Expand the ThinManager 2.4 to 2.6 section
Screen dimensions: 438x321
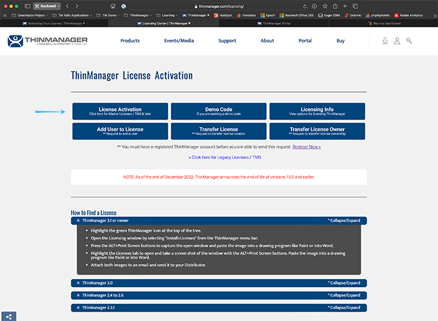click(219, 295)
